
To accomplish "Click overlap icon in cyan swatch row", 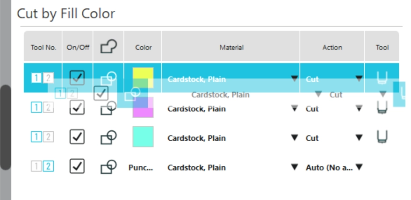I will (108, 138).
